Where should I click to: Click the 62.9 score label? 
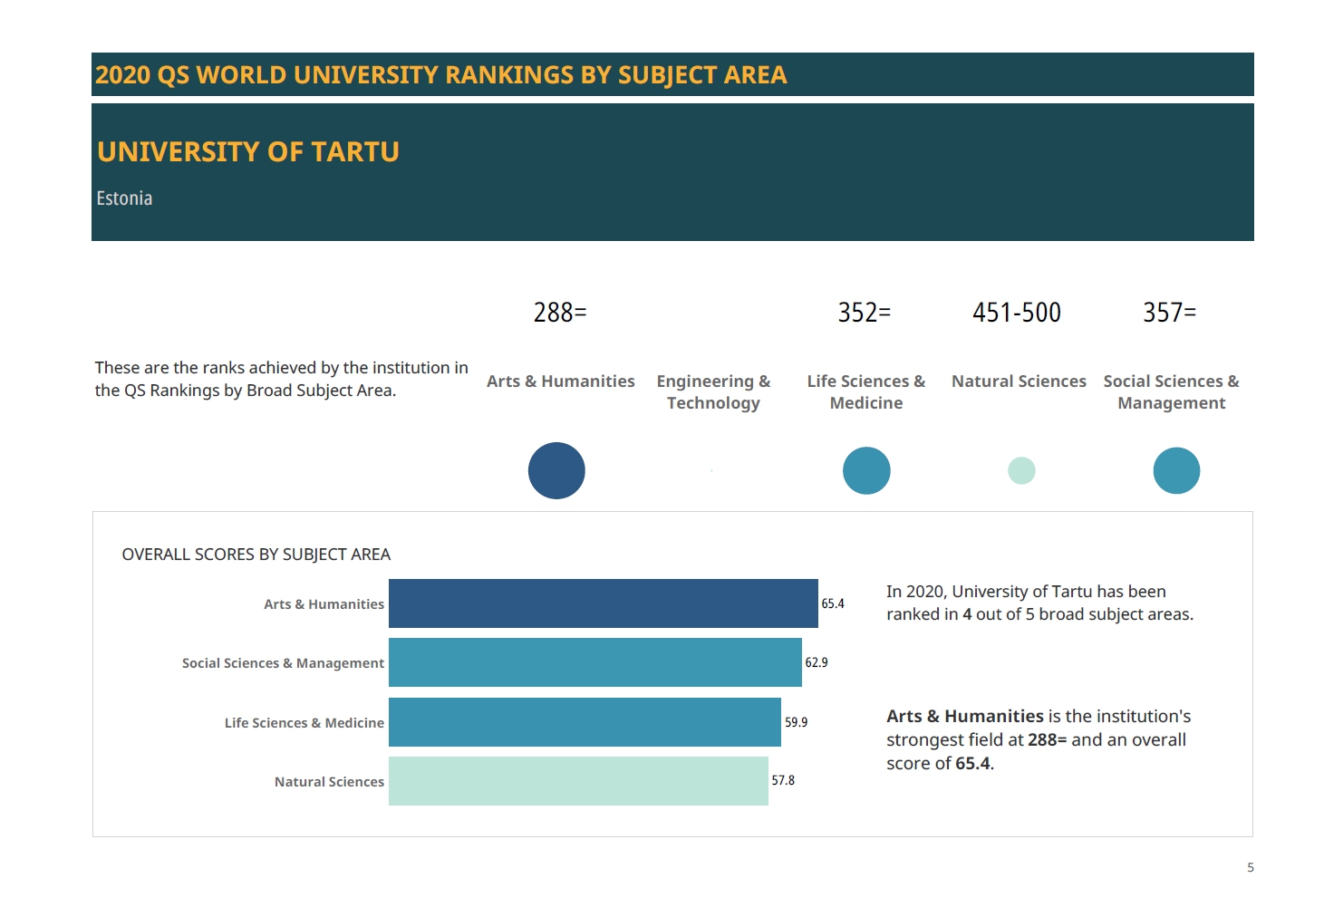817,662
